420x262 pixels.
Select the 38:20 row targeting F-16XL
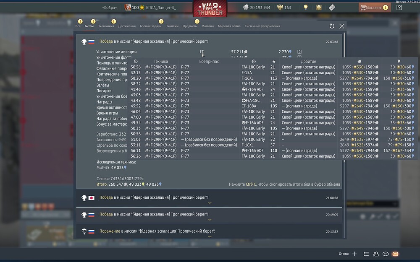click(x=273, y=78)
